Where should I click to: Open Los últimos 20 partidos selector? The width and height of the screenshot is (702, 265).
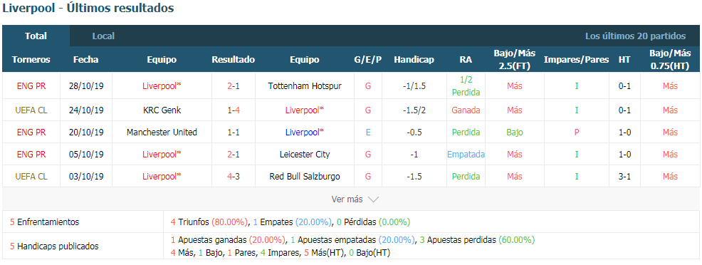635,36
